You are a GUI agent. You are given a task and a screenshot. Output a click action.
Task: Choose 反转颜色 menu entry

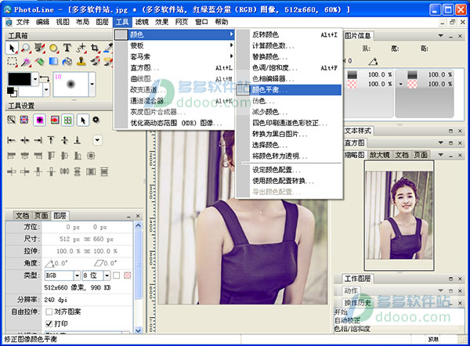coord(288,34)
